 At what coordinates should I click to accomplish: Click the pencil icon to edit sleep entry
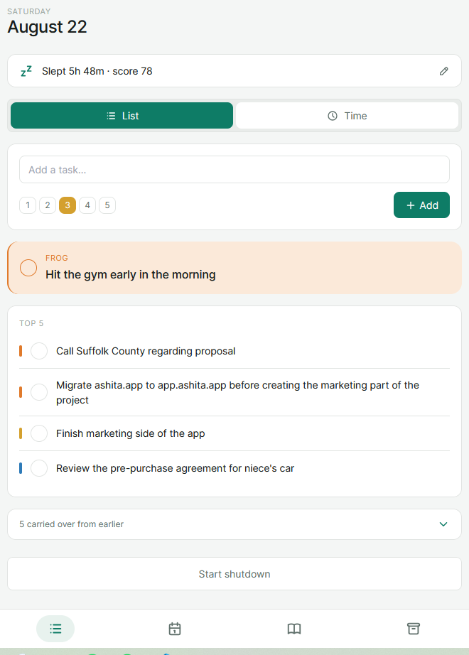(443, 72)
